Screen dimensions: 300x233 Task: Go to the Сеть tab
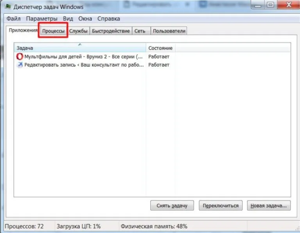(141, 31)
